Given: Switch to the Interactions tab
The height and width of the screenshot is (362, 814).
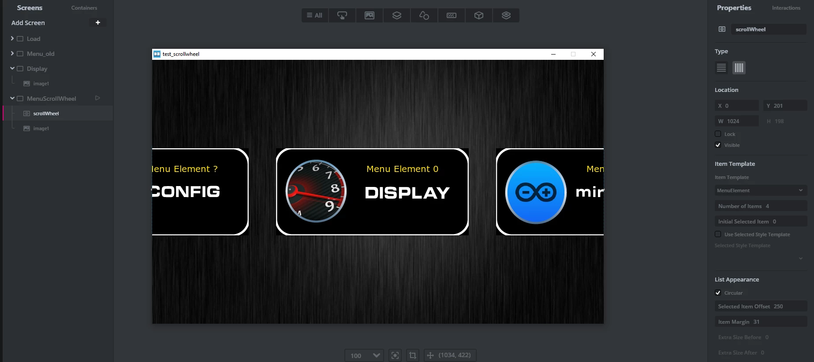Looking at the screenshot, I should pos(786,8).
